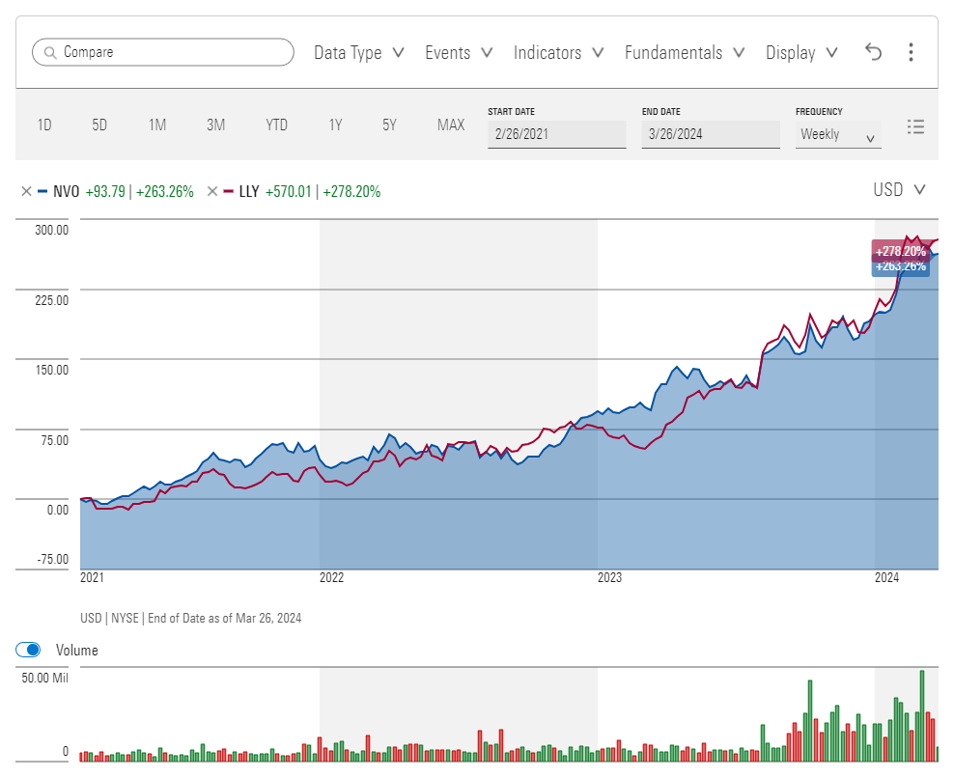Click the 2023 x-axis year label

click(x=609, y=577)
